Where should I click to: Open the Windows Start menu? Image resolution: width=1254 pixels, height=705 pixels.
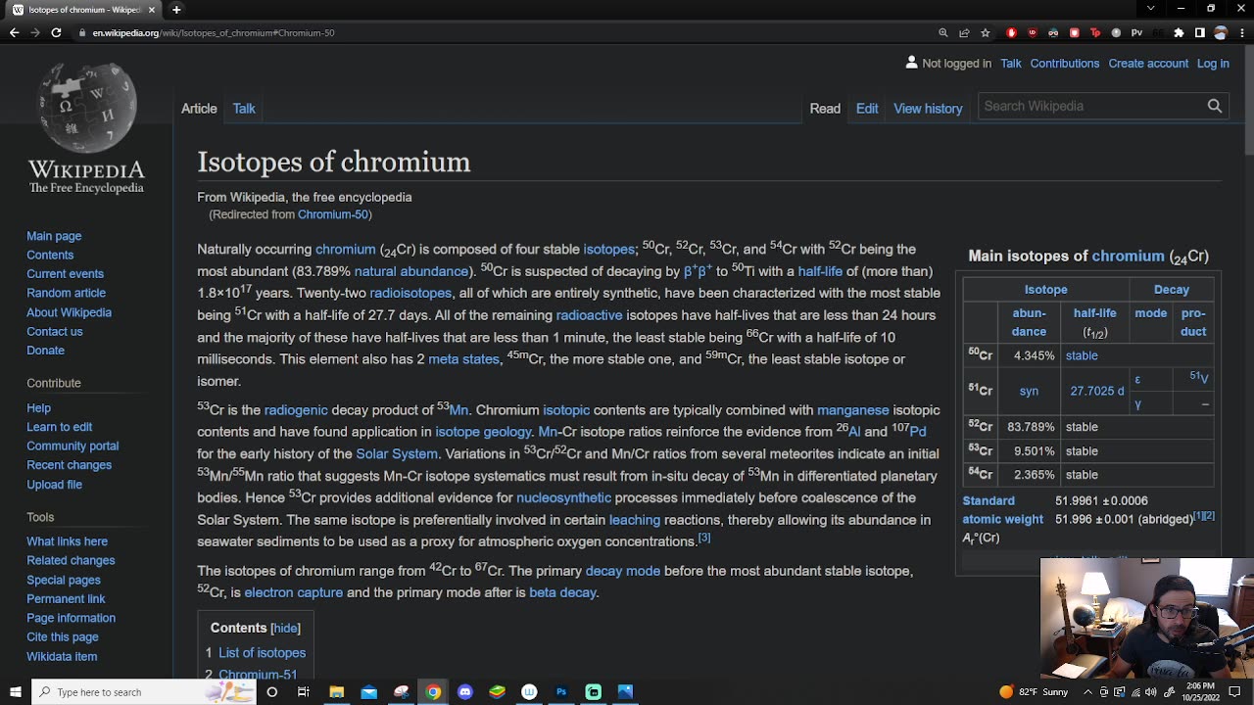(x=16, y=692)
